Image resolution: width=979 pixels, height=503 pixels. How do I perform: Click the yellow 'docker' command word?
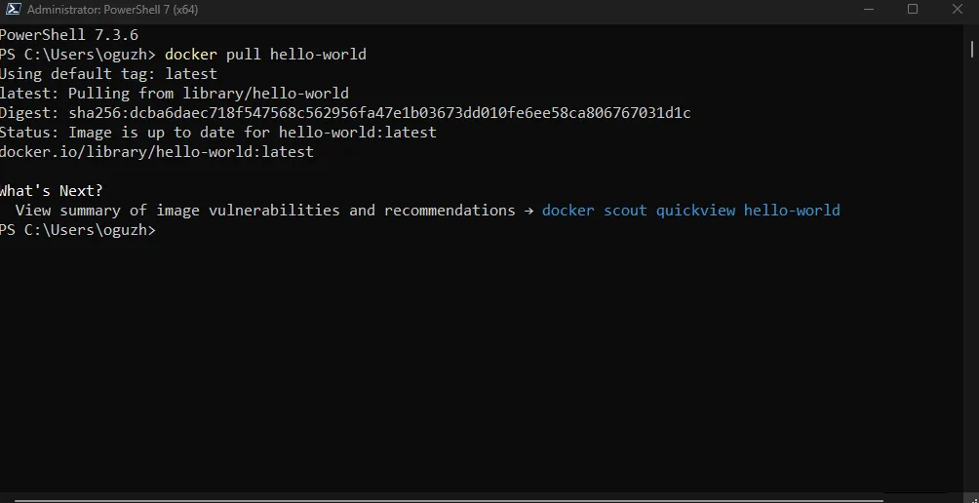[191, 55]
